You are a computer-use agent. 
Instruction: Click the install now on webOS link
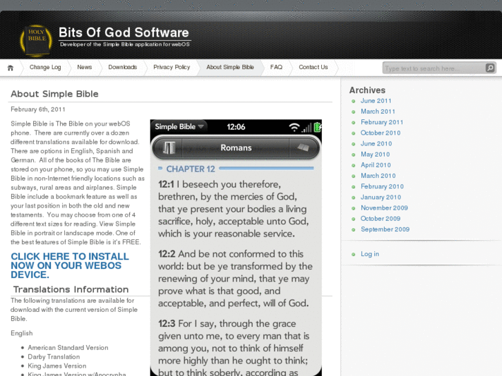pyautogui.click(x=70, y=266)
